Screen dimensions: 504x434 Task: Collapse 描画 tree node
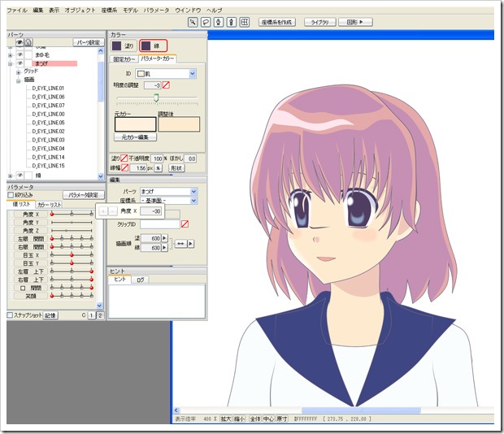click(x=19, y=81)
